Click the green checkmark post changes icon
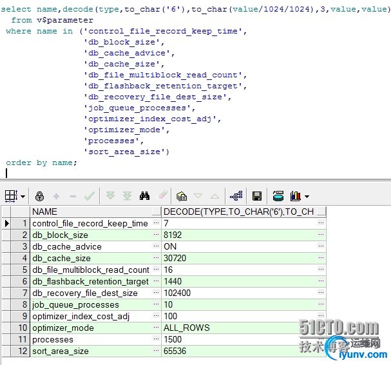391x365 pixels. 90,196
